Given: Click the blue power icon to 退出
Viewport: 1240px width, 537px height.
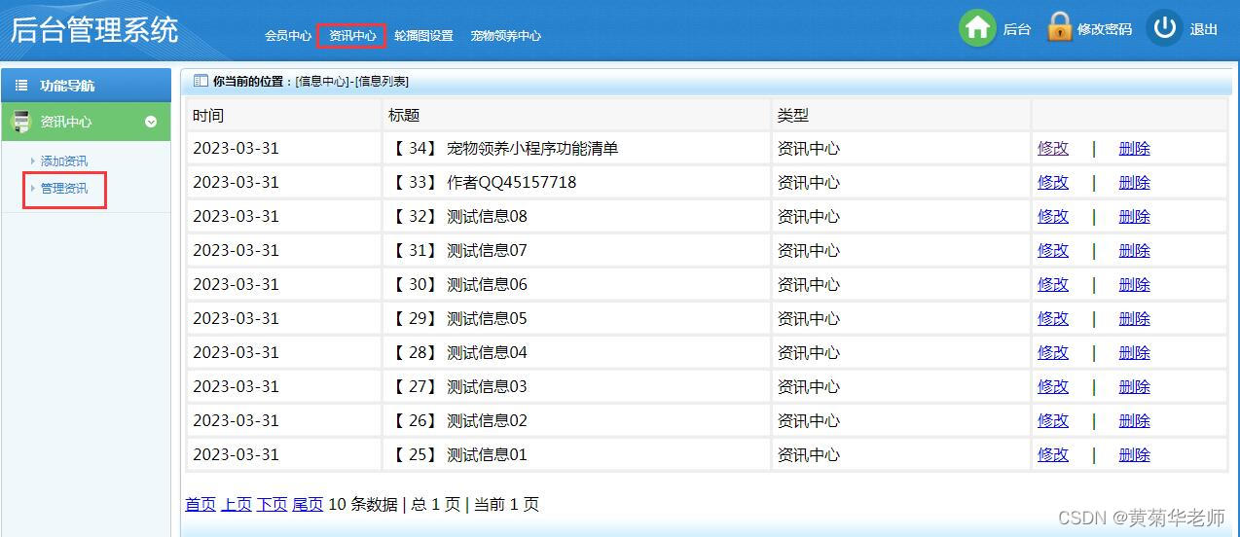Looking at the screenshot, I should [1164, 28].
